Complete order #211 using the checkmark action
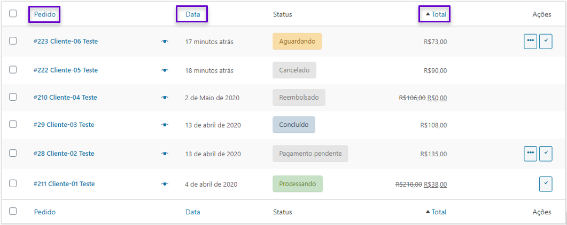The width and height of the screenshot is (567, 225). 546,184
